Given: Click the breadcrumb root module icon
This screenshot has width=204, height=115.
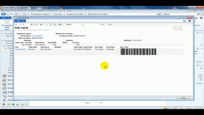Looking at the screenshot, I should click(x=17, y=14).
